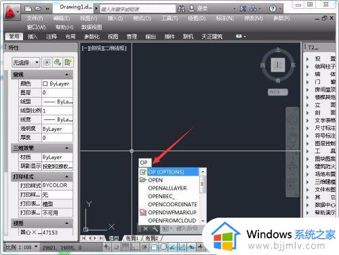Select OPEN in autocomplete list
The height and width of the screenshot is (255, 339).
tap(169, 180)
